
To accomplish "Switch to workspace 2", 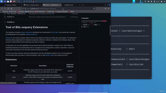I will click(24, 2).
